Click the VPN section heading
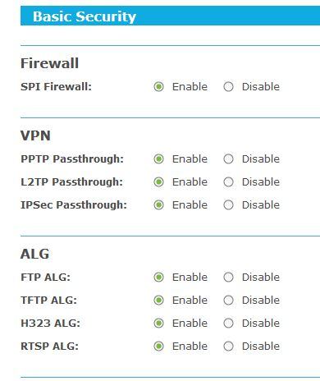The height and width of the screenshot is (381, 320). 35,135
